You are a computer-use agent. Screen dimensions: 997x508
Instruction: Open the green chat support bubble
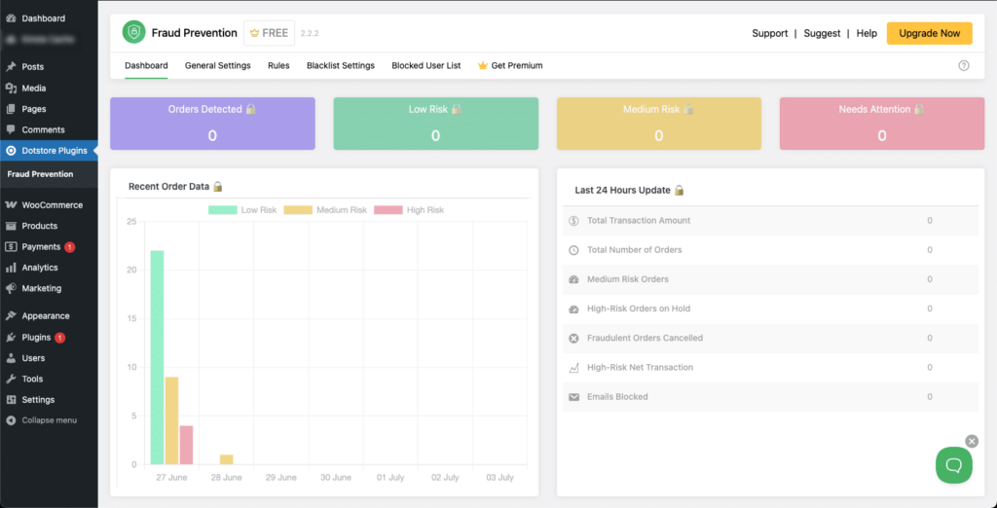pyautogui.click(x=953, y=465)
